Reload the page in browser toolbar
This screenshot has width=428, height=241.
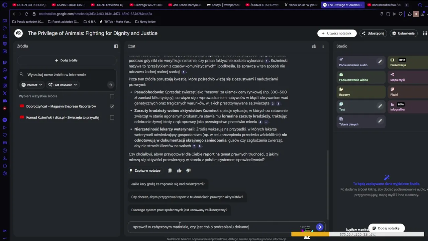coord(26,14)
